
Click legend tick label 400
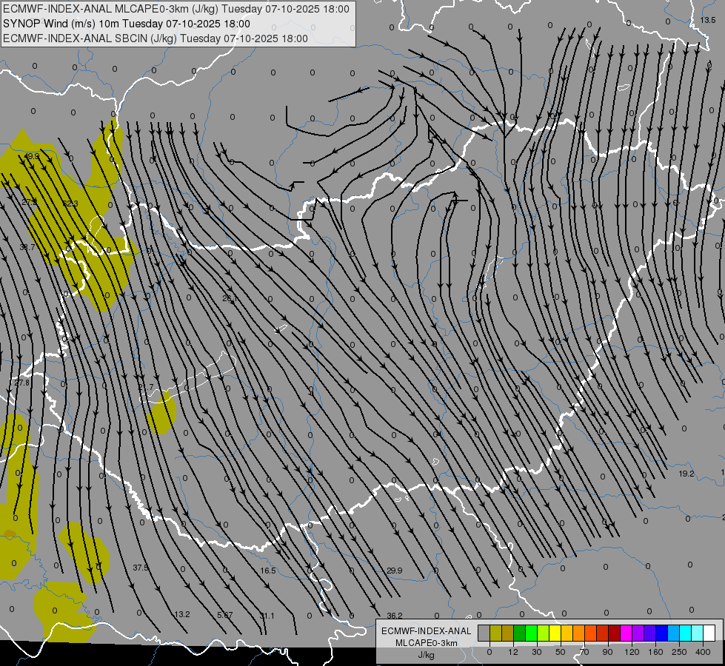pyautogui.click(x=703, y=652)
